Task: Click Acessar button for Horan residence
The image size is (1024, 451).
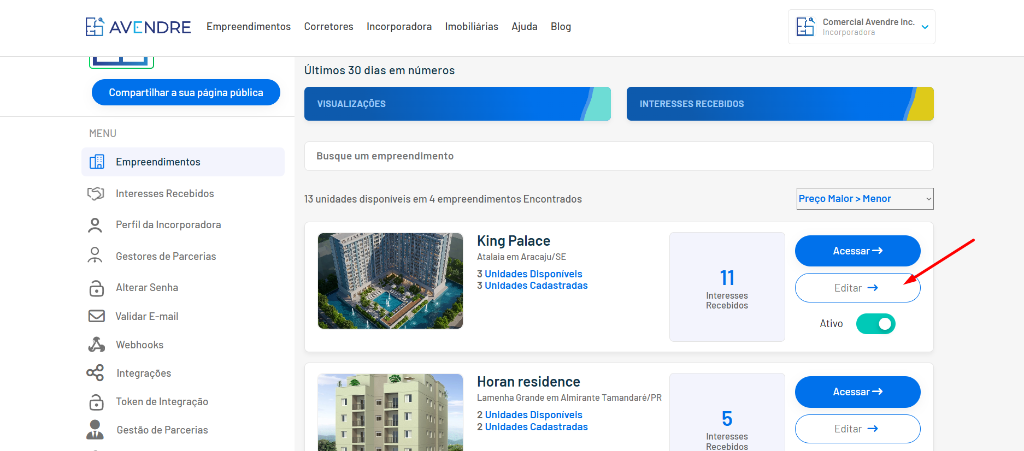Action: pyautogui.click(x=857, y=392)
